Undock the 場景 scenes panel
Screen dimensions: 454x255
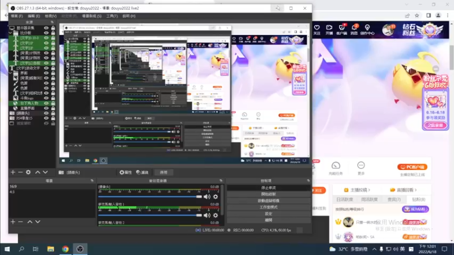92,181
